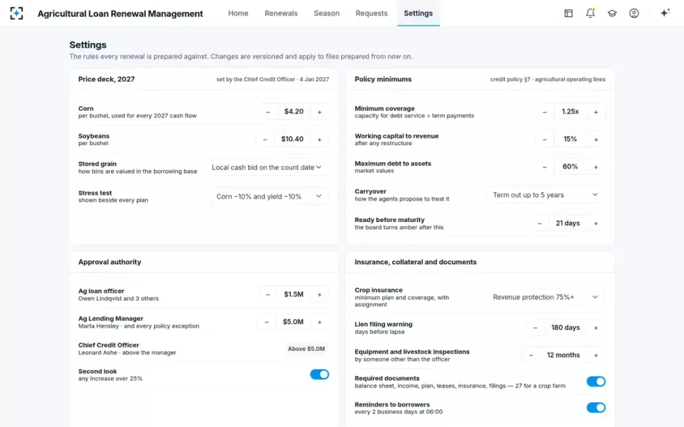This screenshot has height=427, width=684.
Task: Click the Above $5.0M badge
Action: coord(307,349)
